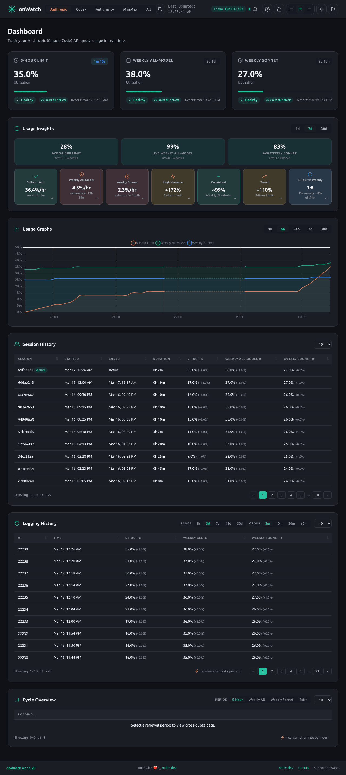This screenshot has width=346, height=775.
Task: Click the next page arrow in Logging History
Action: 327,671
